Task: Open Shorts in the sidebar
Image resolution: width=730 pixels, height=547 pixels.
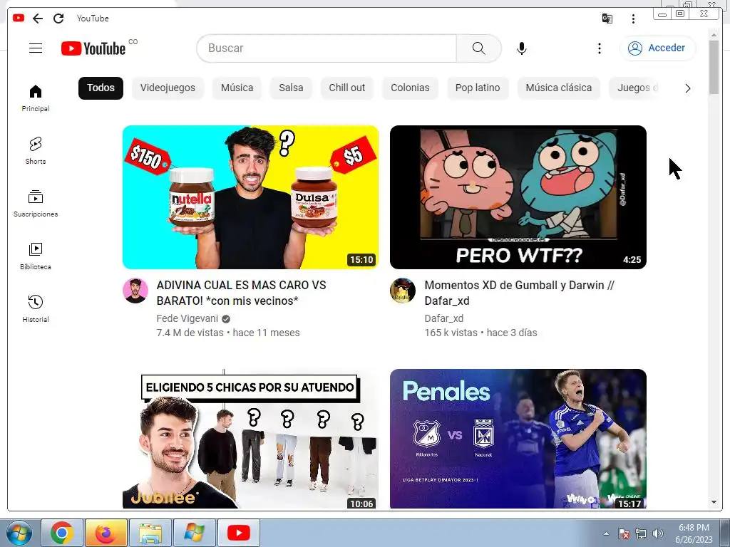Action: pyautogui.click(x=36, y=151)
